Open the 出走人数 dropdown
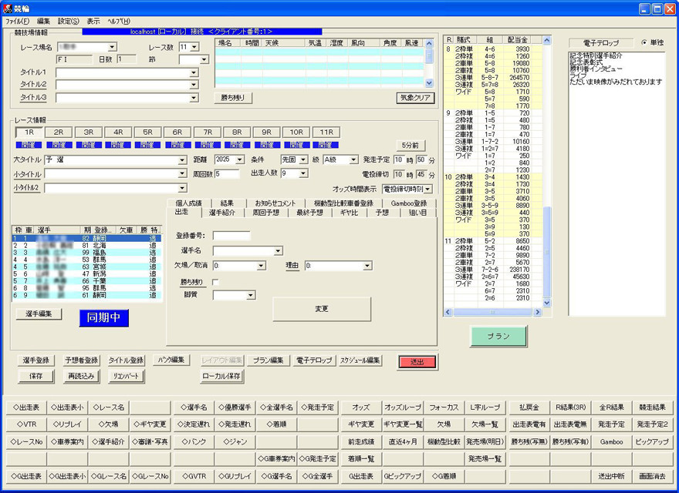 click(x=303, y=173)
